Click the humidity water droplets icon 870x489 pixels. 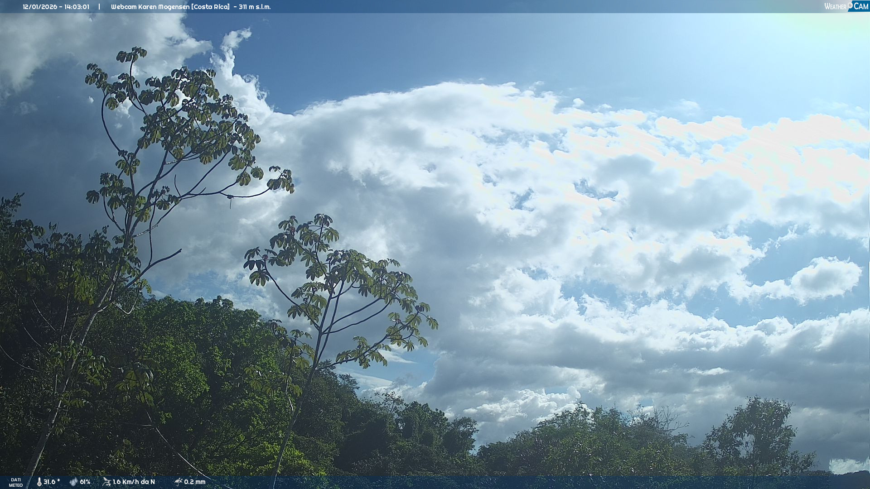tap(73, 482)
